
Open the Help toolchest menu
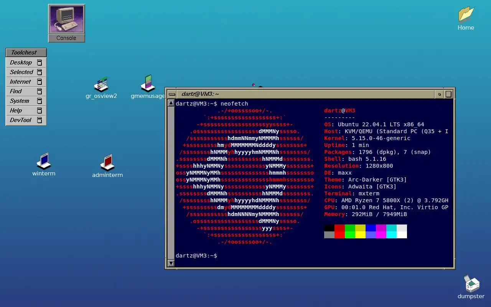coord(26,111)
